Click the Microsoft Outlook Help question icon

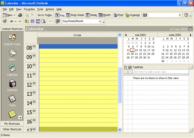[186, 15]
